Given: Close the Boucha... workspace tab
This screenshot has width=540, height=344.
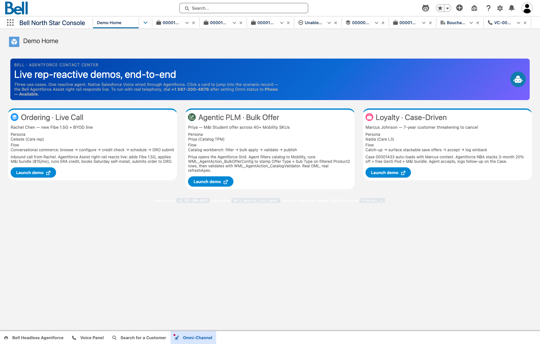Looking at the screenshot, I should click(477, 23).
